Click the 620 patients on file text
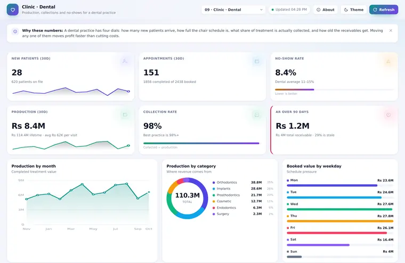The height and width of the screenshot is (263, 405). (x=27, y=82)
